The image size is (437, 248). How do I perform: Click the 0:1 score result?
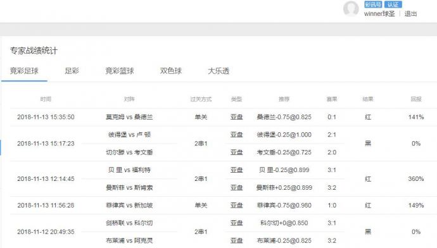(x=332, y=117)
